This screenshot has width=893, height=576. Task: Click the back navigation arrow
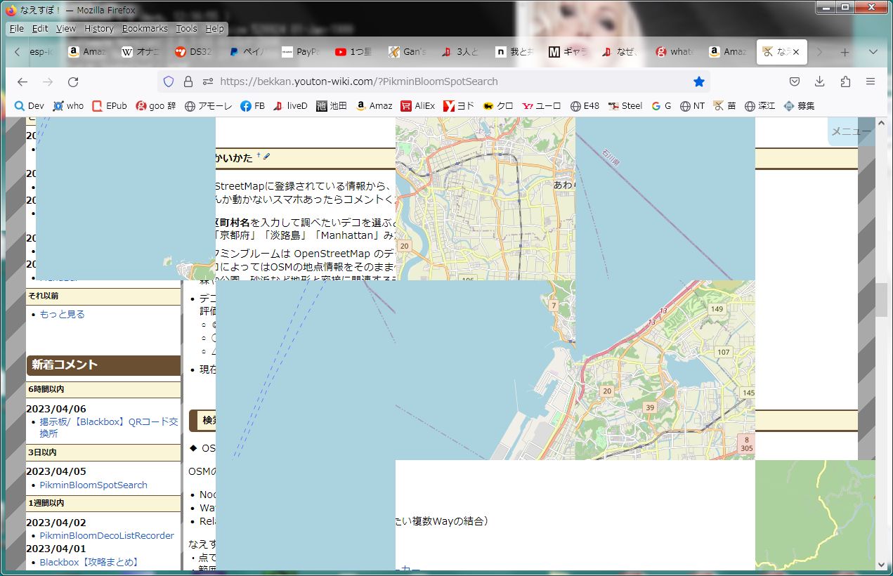pos(22,81)
